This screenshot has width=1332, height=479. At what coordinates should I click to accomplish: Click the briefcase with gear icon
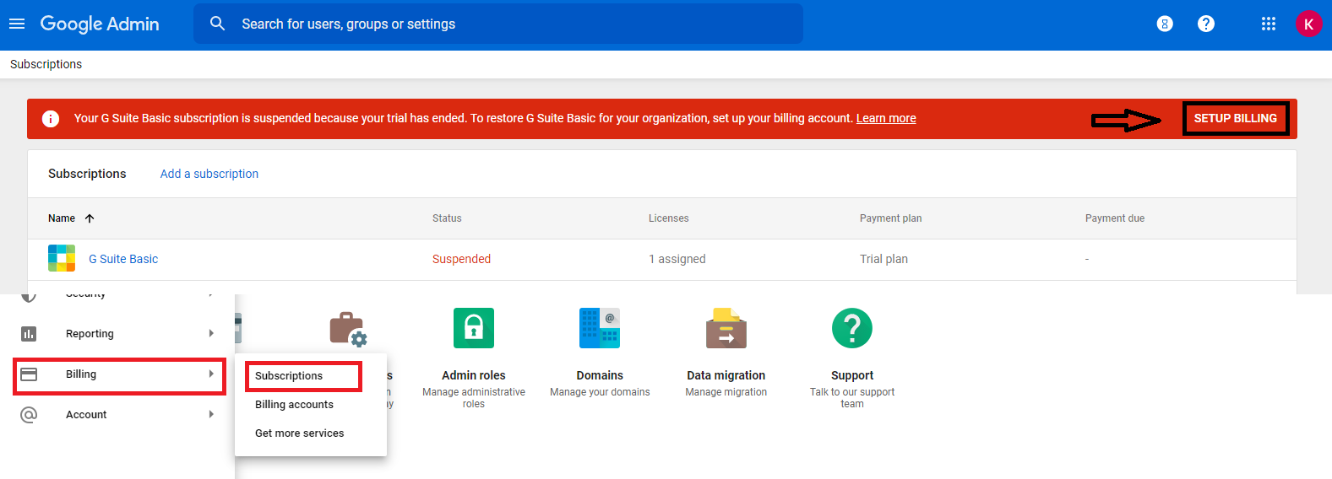[347, 329]
